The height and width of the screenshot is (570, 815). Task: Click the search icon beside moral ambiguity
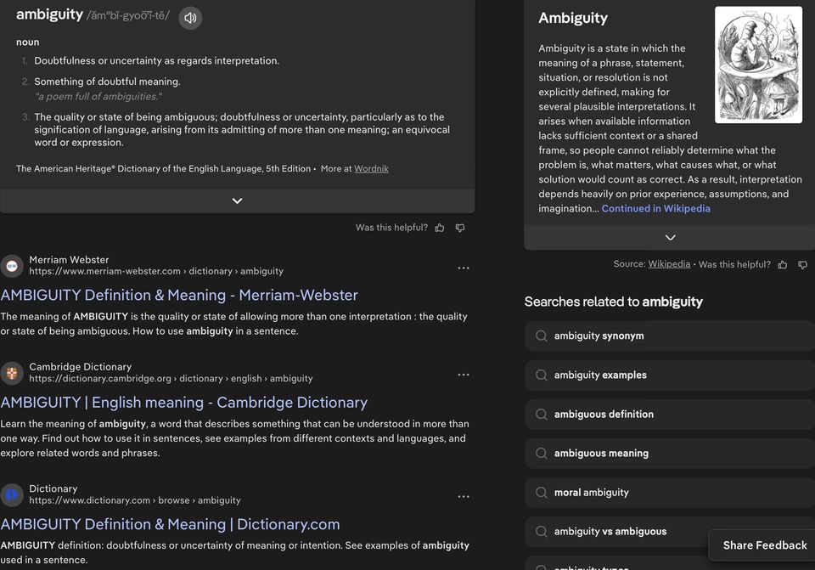click(541, 493)
